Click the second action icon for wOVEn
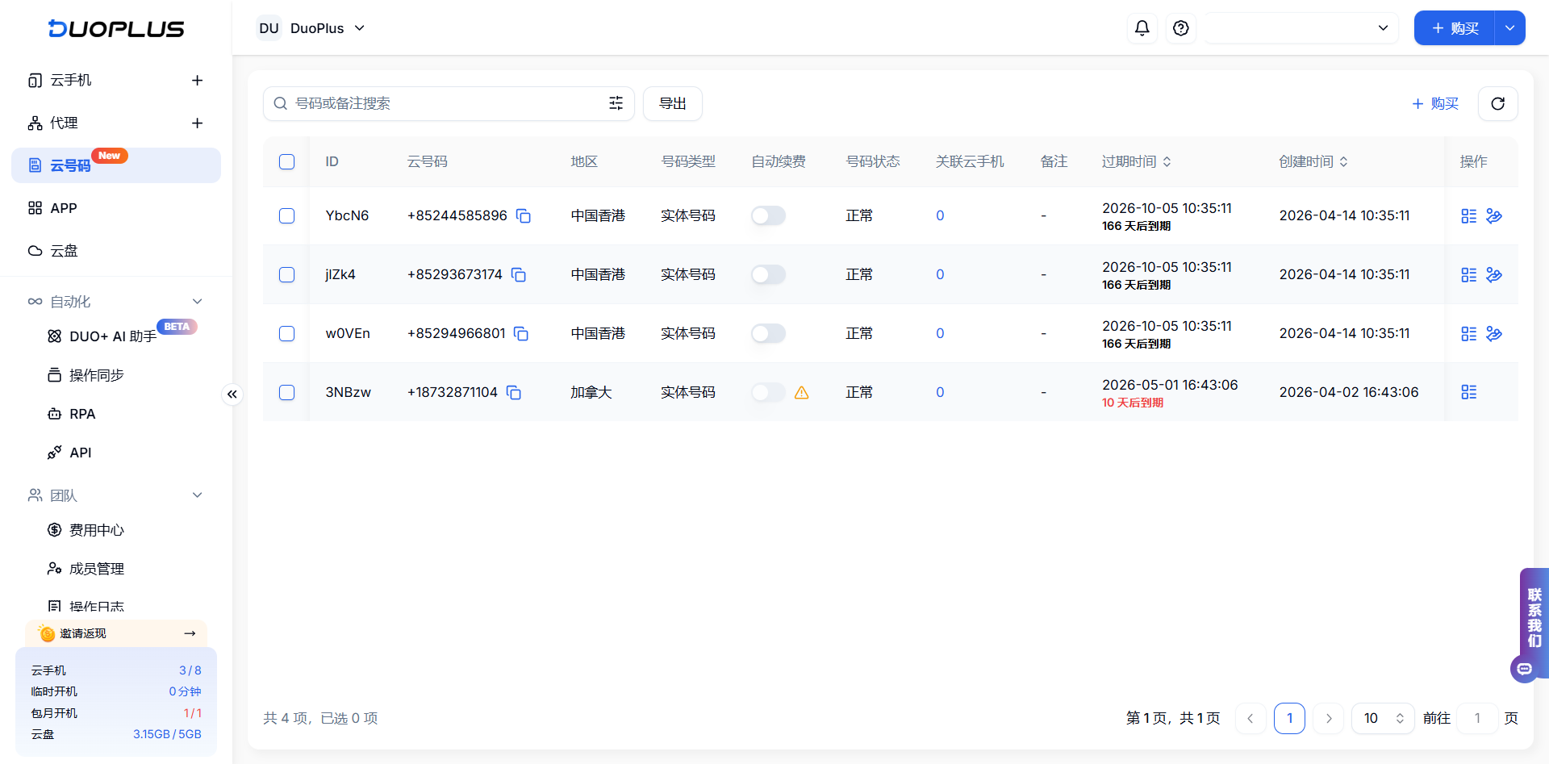Screen dimensions: 1549x764 (1494, 333)
